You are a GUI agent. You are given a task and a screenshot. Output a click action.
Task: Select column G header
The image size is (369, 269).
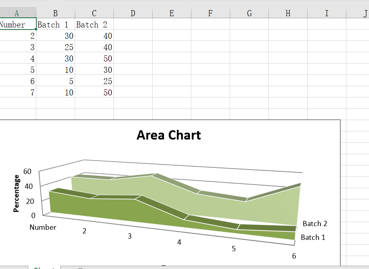[249, 13]
